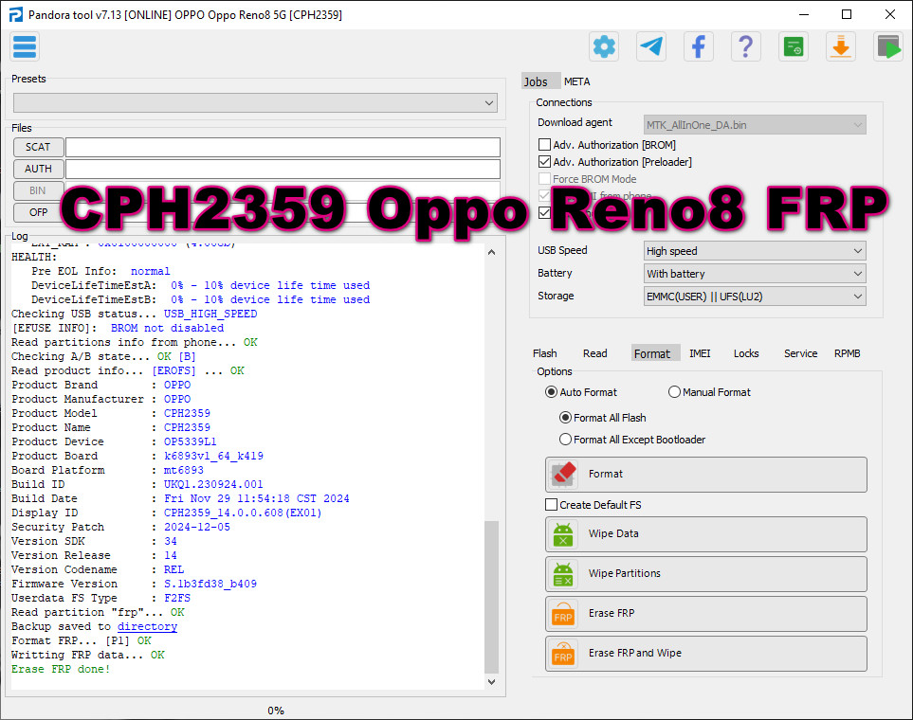Click the 0% progress bar
The image size is (913, 720).
pos(275,711)
